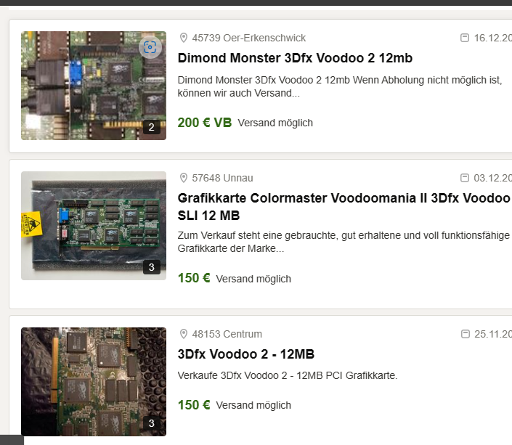The image size is (512, 445).
Task: Click the image search icon on first thumbnail
Action: [150, 47]
